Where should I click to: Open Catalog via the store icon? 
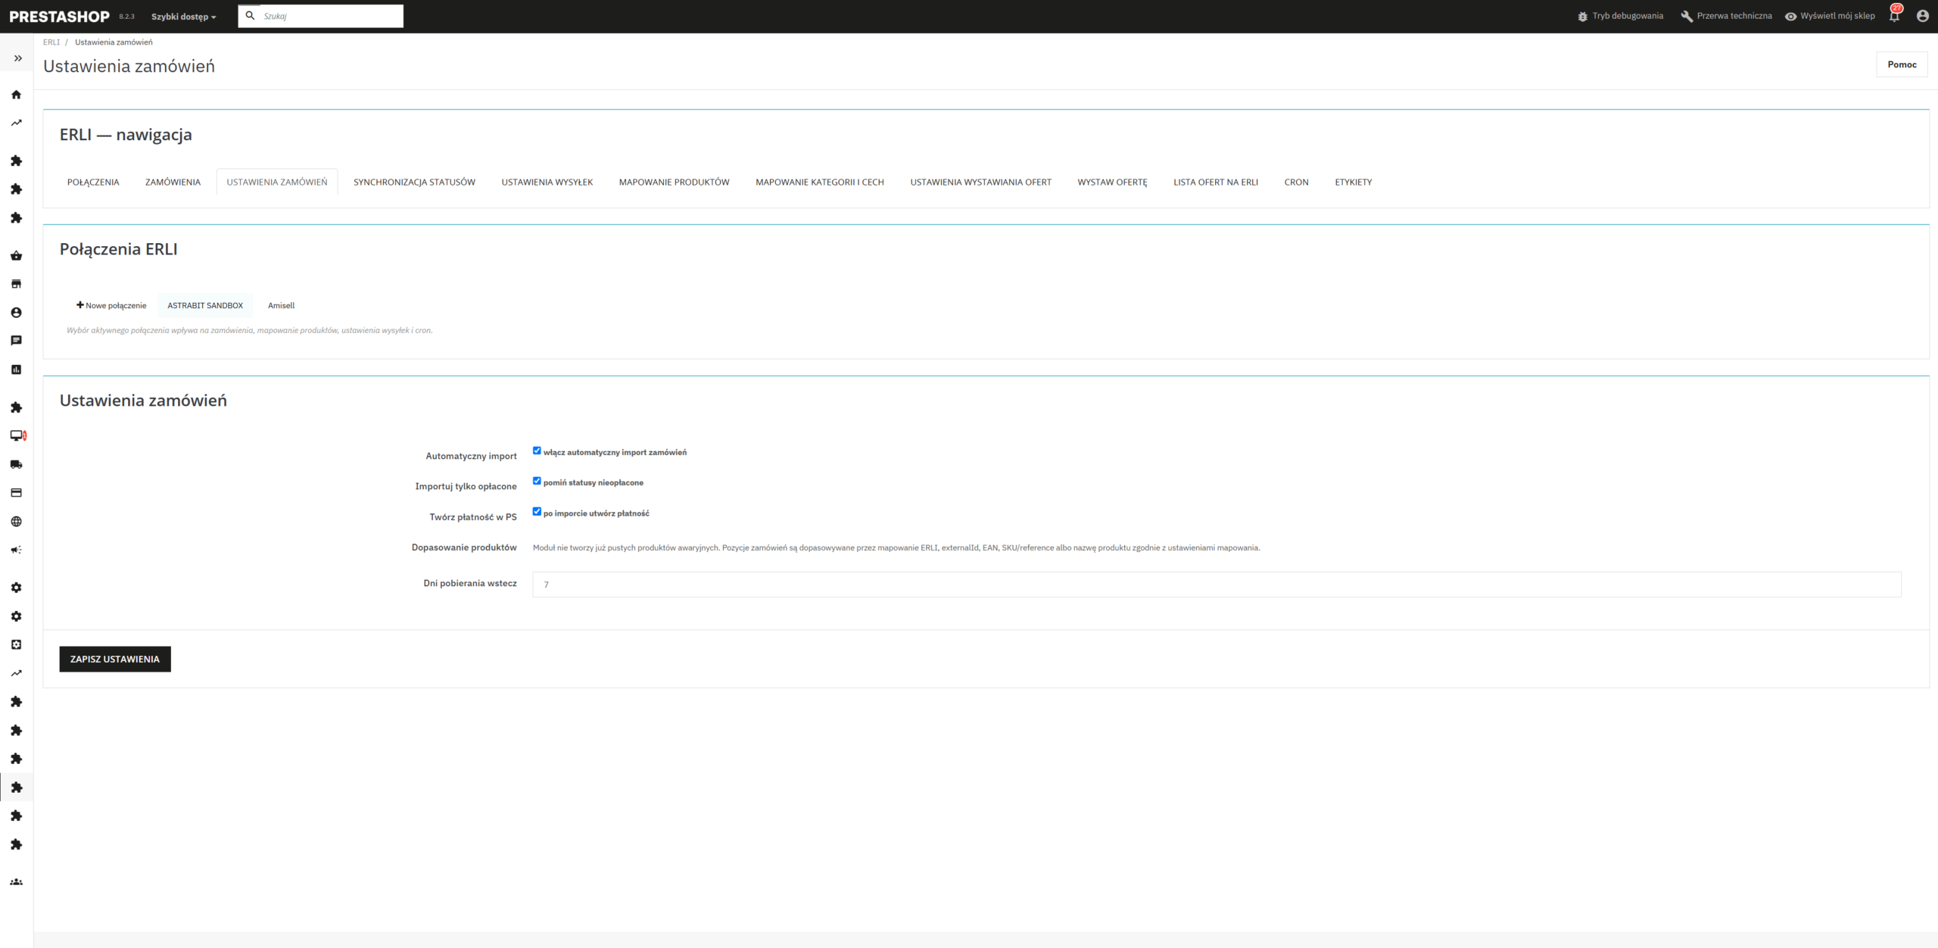pyautogui.click(x=16, y=284)
